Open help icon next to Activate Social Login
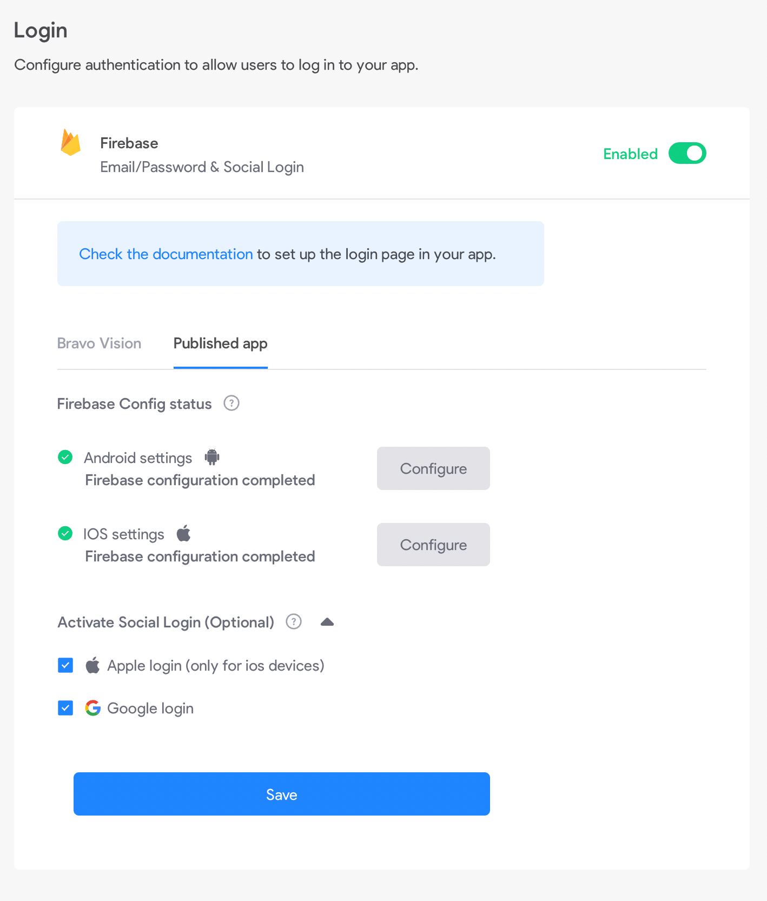 point(294,622)
